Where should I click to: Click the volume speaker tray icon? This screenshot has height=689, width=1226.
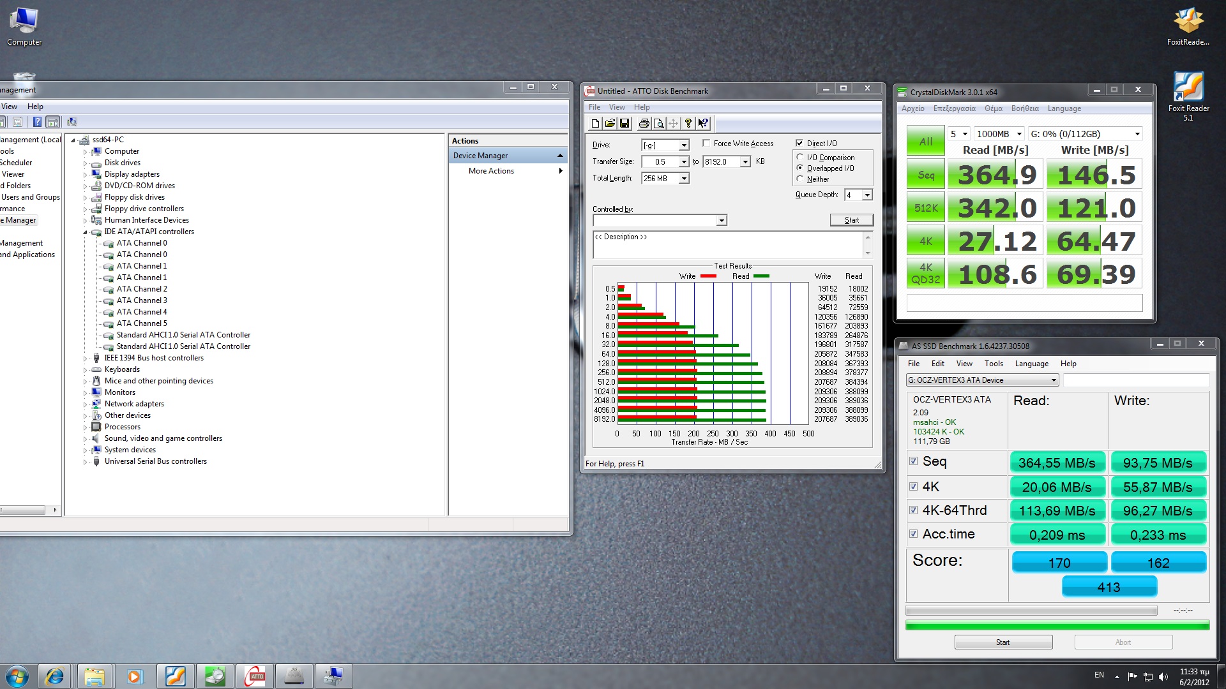1163,676
